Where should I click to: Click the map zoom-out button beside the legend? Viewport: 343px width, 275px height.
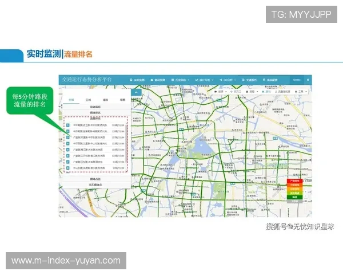point(306,197)
